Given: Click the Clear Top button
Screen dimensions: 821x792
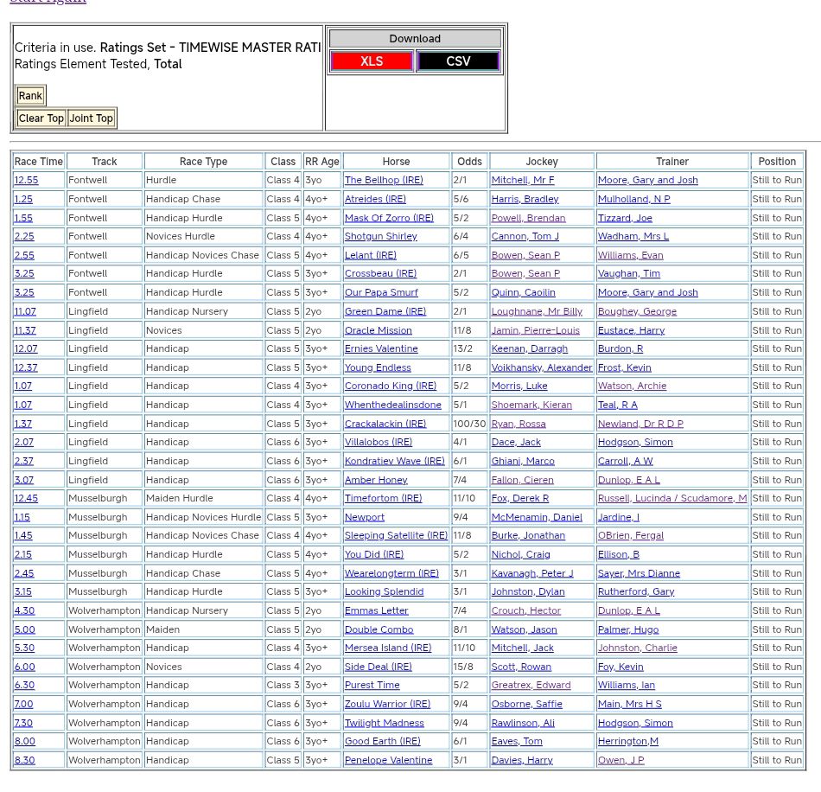Looking at the screenshot, I should point(41,118).
